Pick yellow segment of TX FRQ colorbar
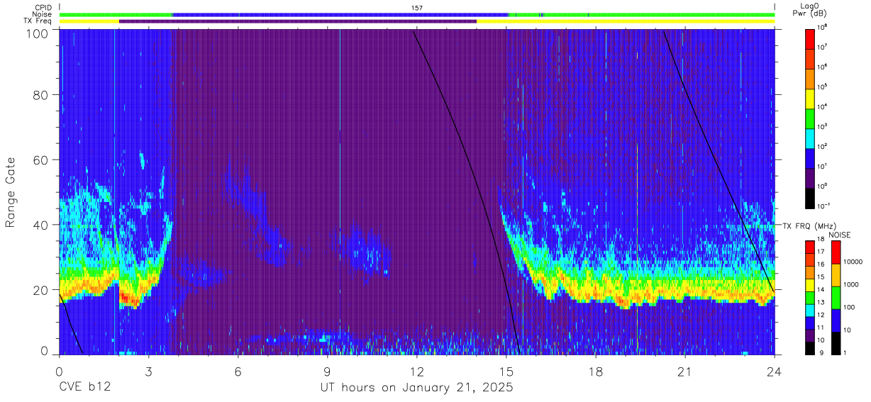 (x=811, y=284)
